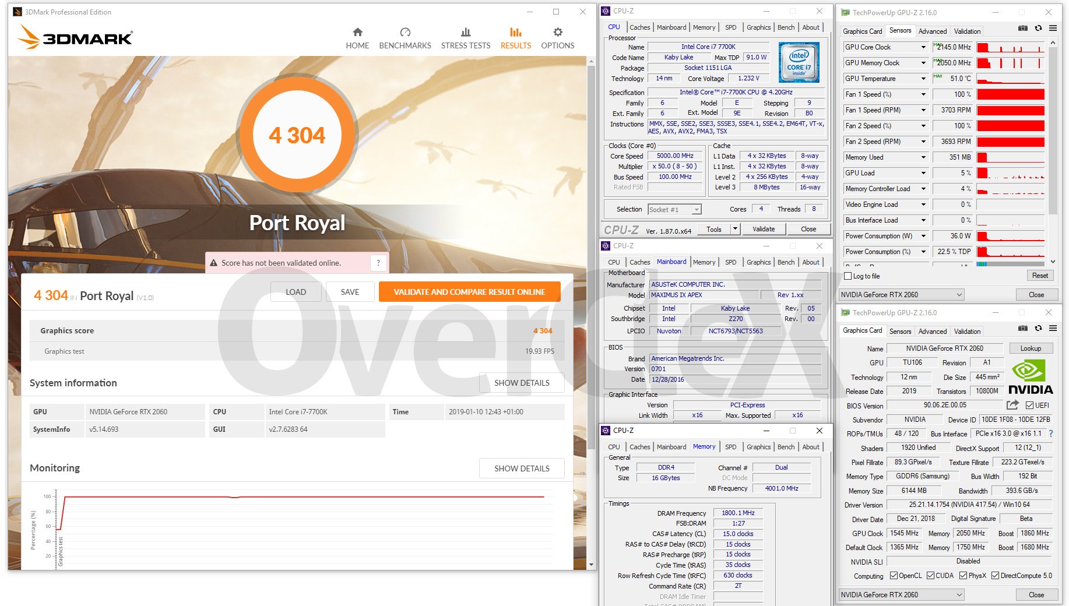
Task: Enable Log to file checkbox
Action: point(848,276)
